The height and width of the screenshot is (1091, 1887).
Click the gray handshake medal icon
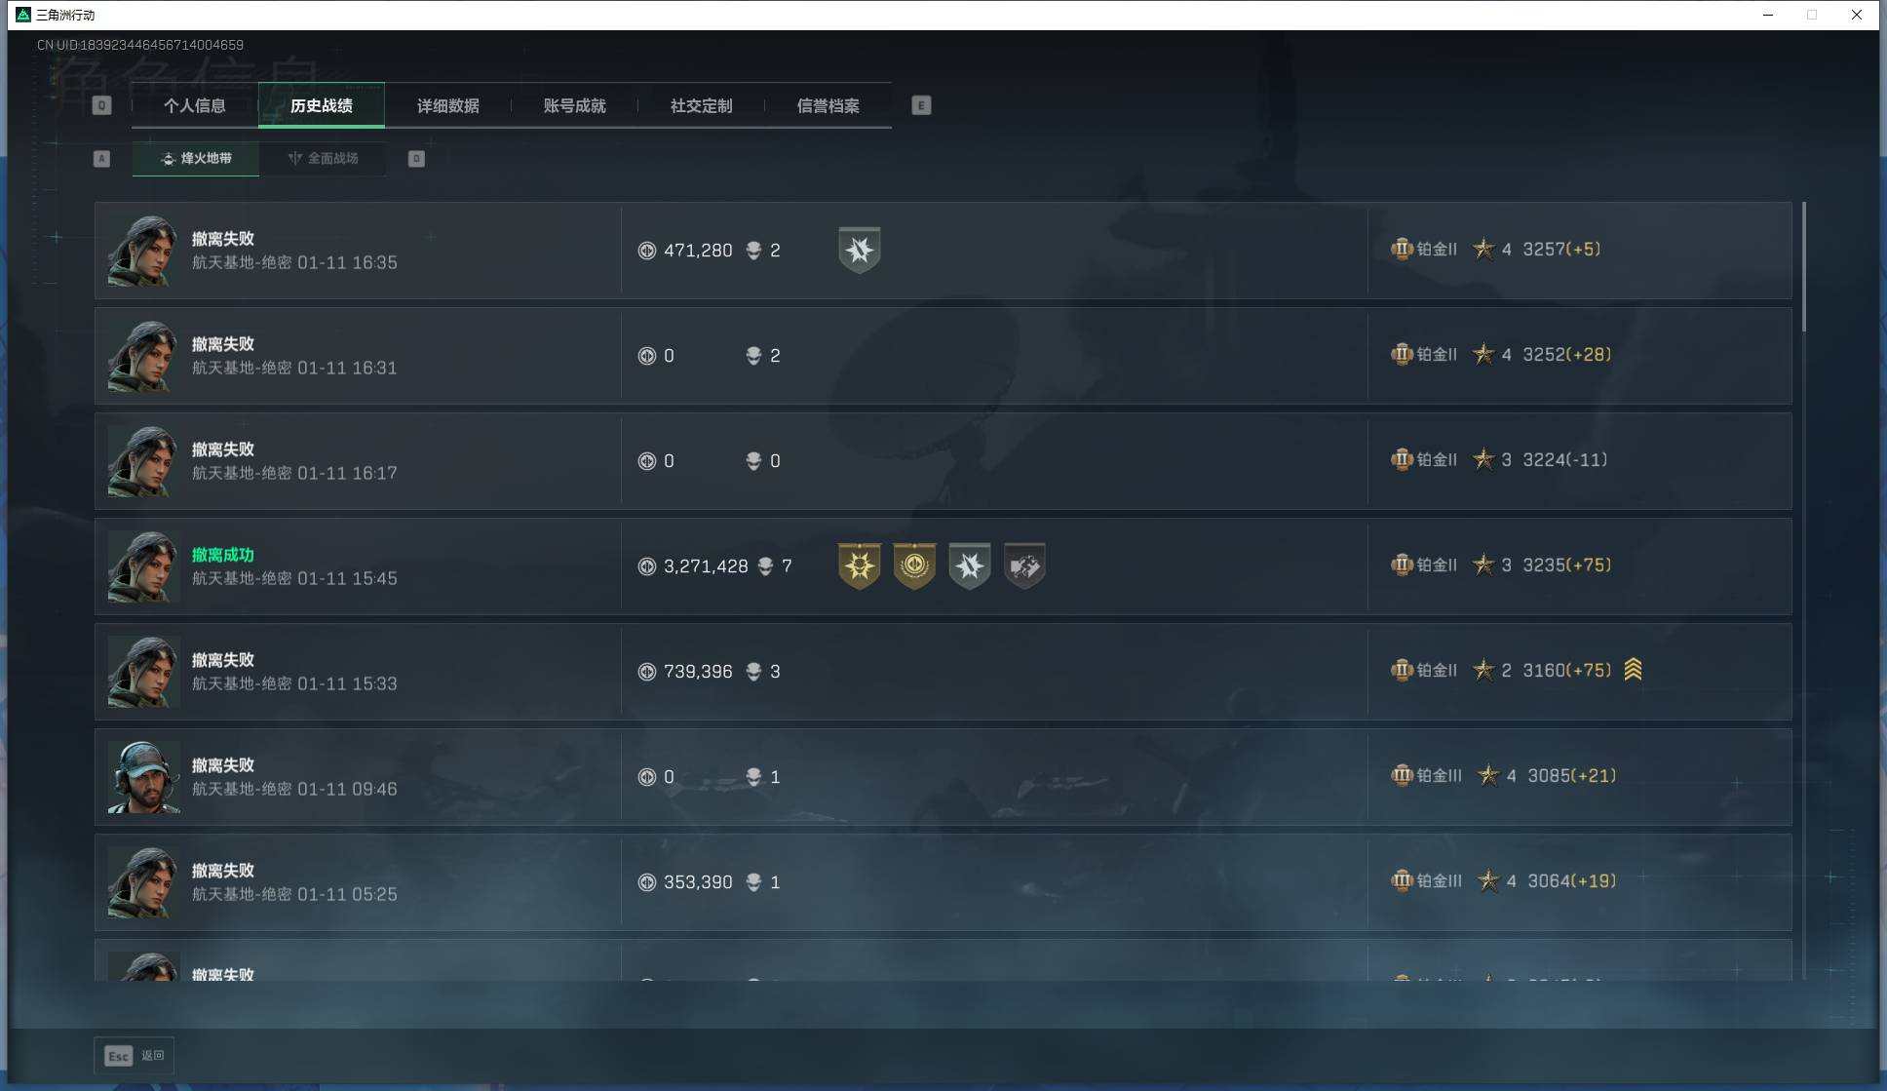coord(1024,565)
